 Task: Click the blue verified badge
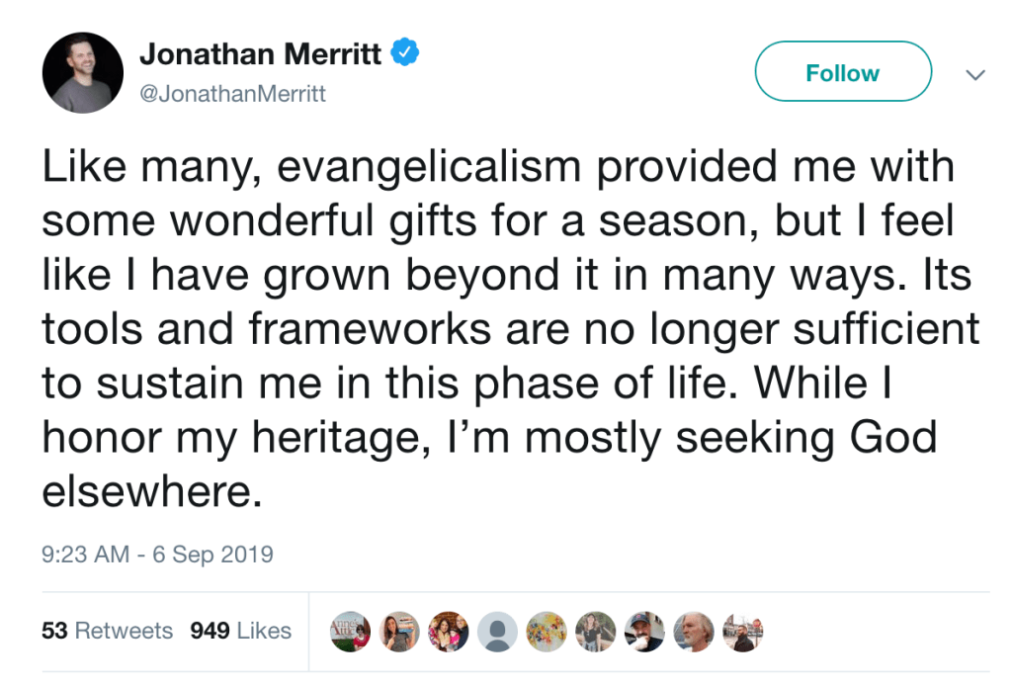tap(406, 54)
